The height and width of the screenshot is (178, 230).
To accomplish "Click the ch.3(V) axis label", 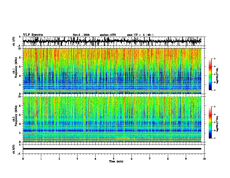I will pos(14,149).
